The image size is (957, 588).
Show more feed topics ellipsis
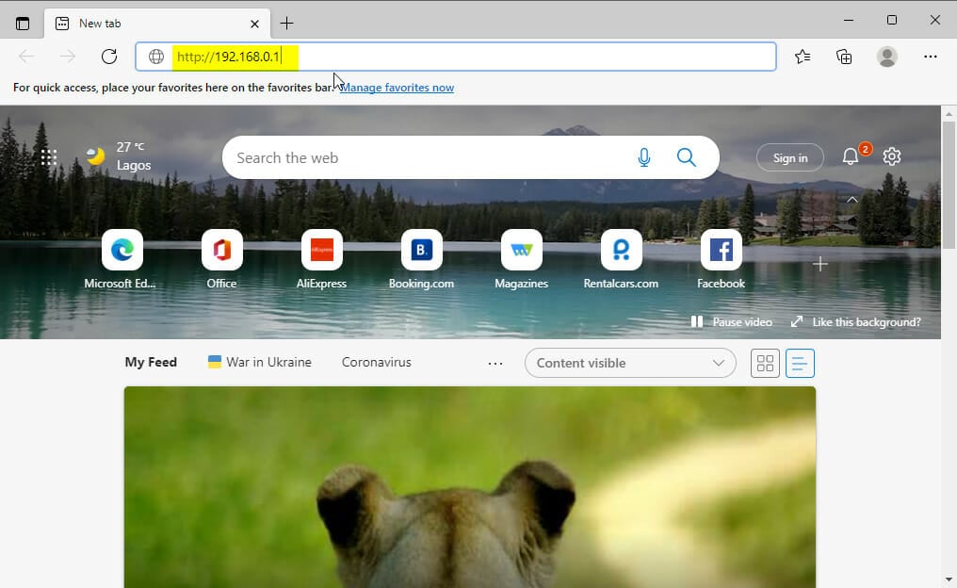[x=495, y=364]
